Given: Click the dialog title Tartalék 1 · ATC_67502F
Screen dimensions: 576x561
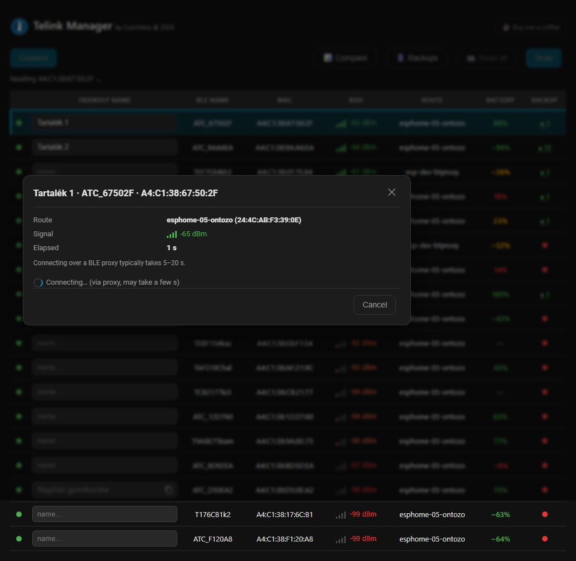Looking at the screenshot, I should [125, 193].
